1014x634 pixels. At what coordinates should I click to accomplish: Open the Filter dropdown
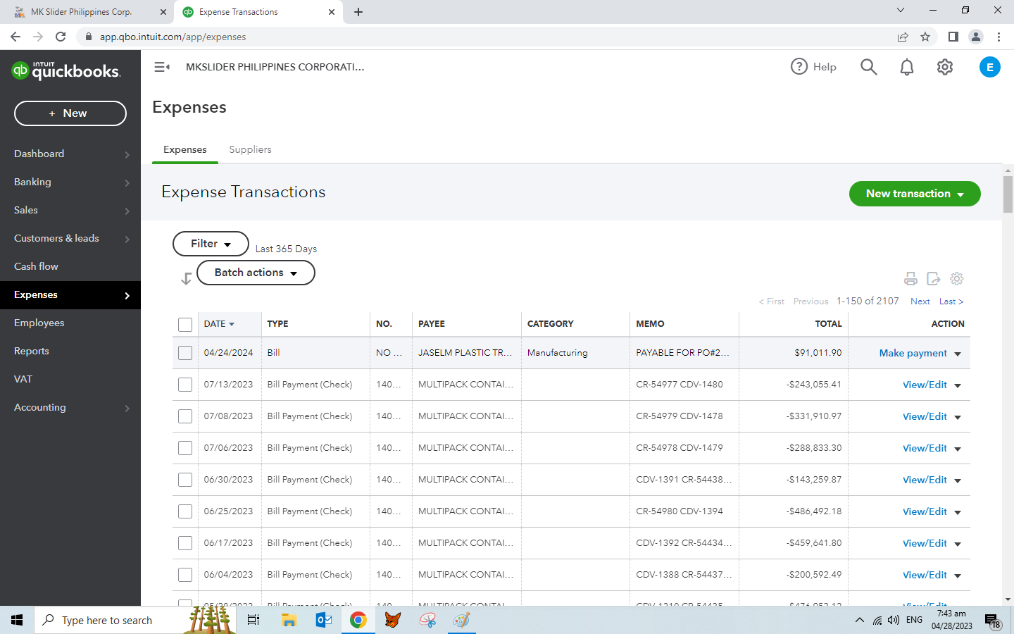[x=211, y=244]
